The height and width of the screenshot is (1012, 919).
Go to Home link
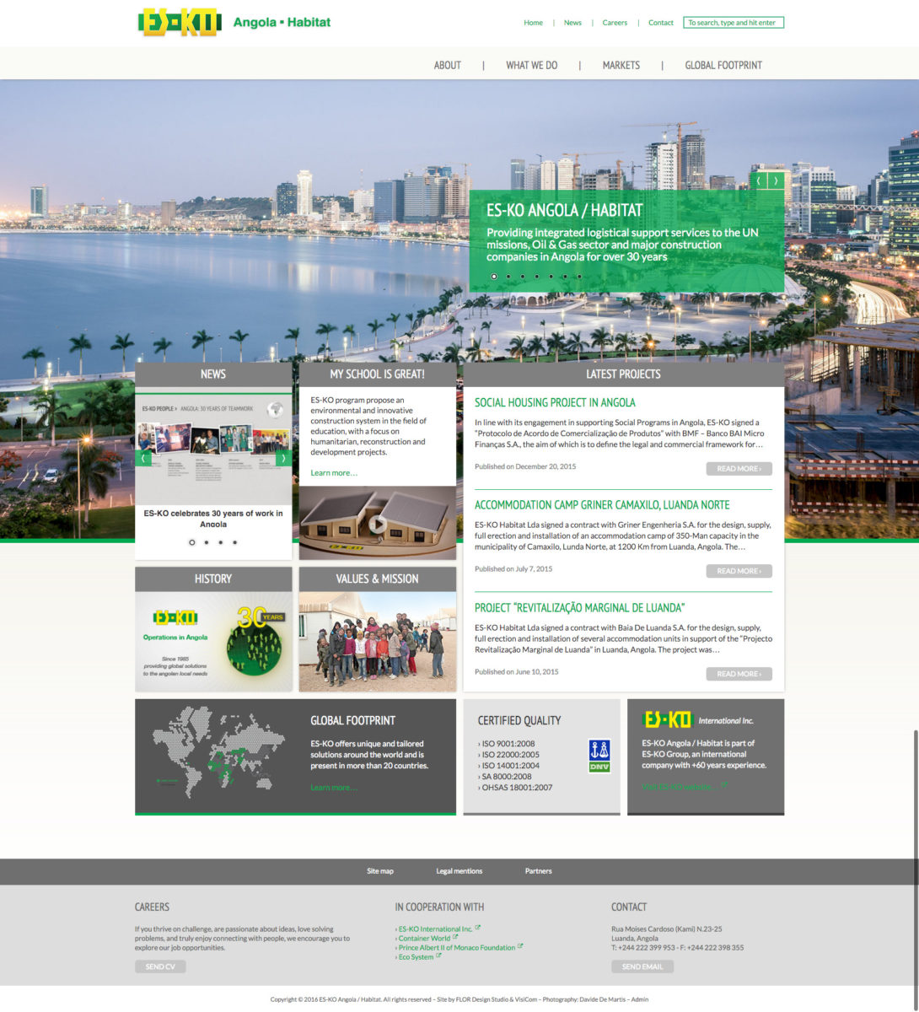pos(533,23)
